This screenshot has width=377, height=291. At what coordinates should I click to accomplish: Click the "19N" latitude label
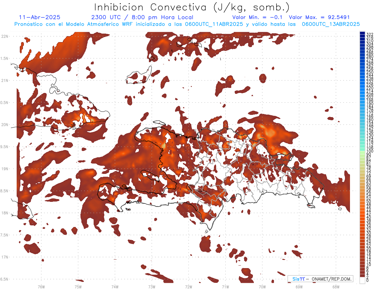pyautogui.click(x=4, y=169)
